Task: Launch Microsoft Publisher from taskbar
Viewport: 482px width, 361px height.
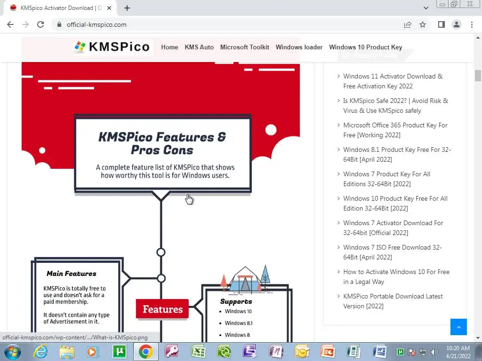Action: (353, 352)
